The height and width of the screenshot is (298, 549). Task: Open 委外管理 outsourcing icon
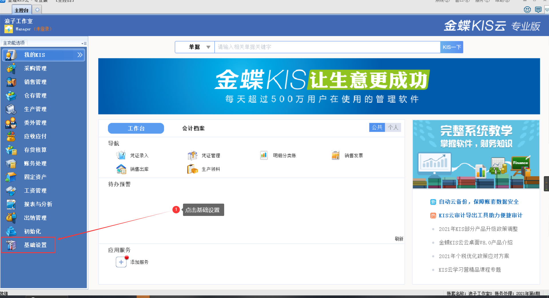[x=11, y=123]
